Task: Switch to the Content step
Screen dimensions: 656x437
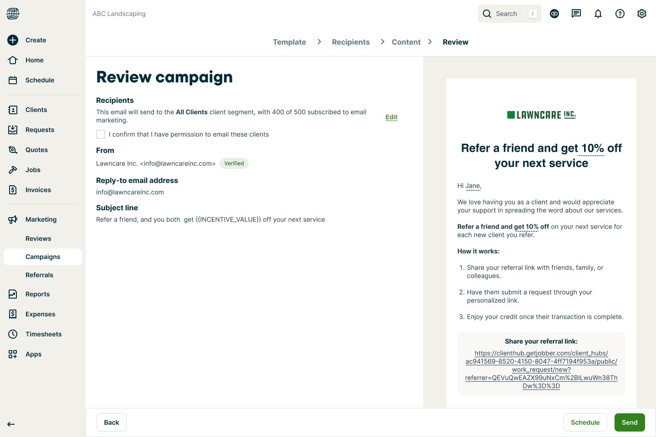Action: [x=406, y=42]
